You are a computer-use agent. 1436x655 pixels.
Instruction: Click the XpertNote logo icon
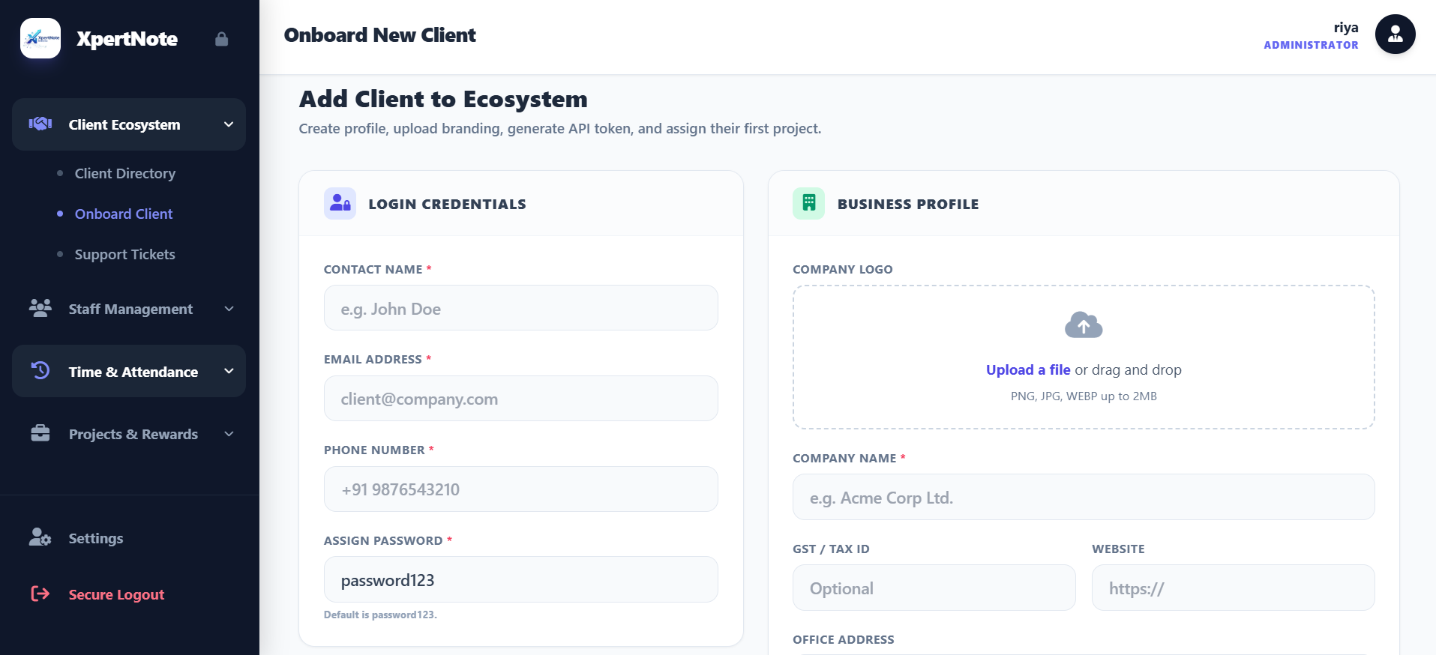(40, 38)
